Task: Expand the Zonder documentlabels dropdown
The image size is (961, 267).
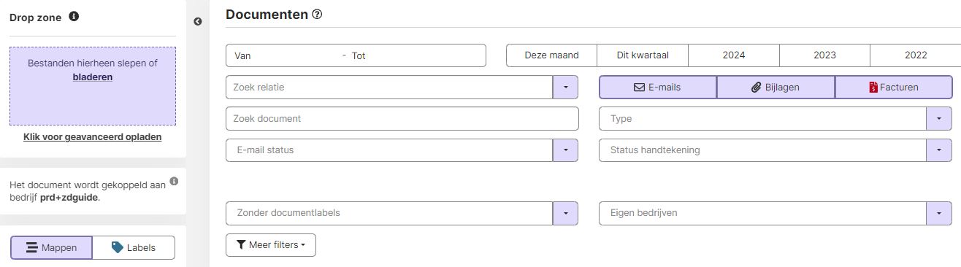Action: click(566, 213)
